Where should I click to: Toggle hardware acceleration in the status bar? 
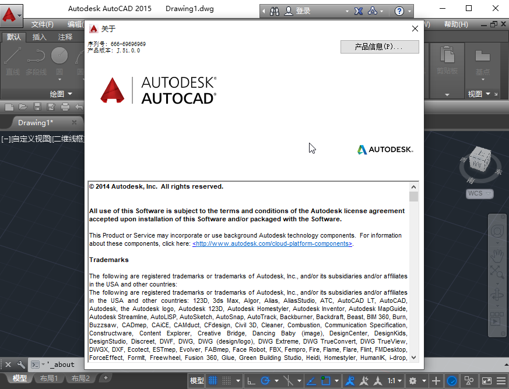pos(452,381)
